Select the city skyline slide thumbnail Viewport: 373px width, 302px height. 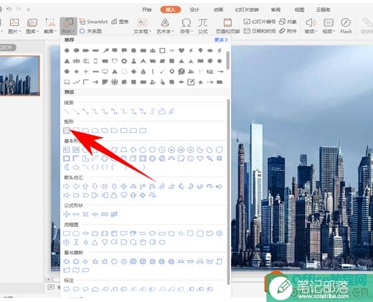(x=19, y=75)
